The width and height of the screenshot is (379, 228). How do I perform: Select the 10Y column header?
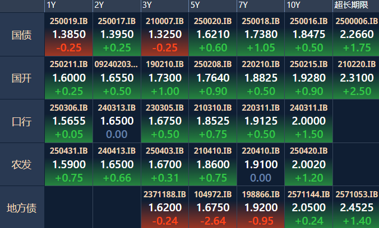tap(293, 5)
